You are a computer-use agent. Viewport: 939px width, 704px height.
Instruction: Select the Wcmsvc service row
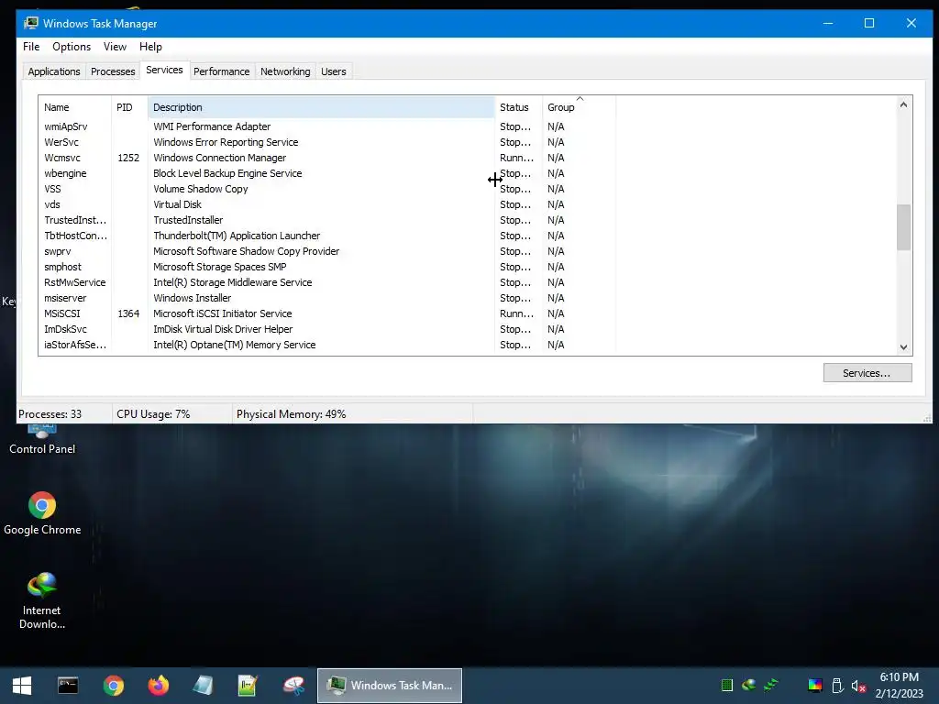[x=327, y=158]
